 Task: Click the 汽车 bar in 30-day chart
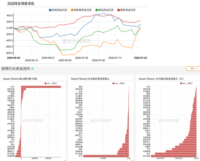point(184,149)
